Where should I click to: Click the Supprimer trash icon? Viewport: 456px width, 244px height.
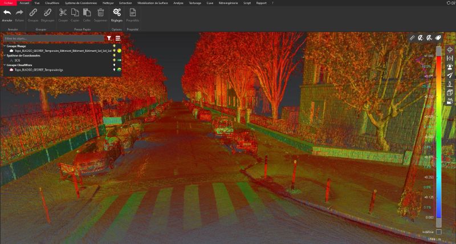tap(101, 13)
